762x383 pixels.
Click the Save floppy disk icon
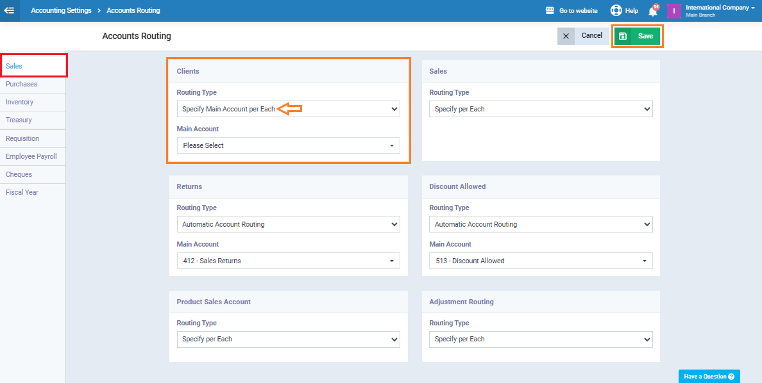click(623, 37)
